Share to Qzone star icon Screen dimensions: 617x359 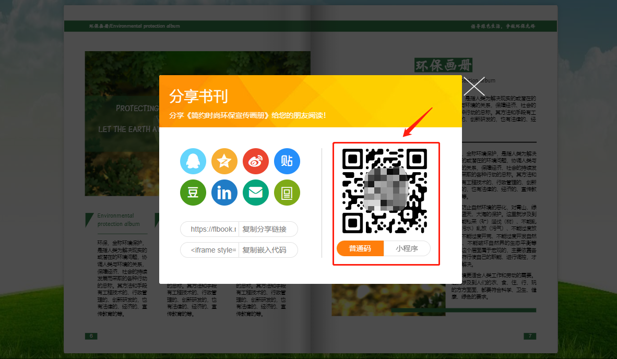coord(224,161)
